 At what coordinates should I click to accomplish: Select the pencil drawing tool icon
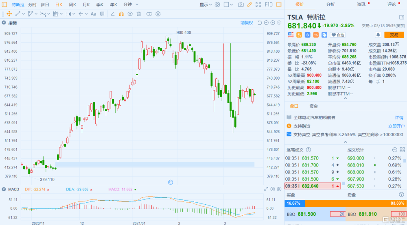tap(249, 4)
